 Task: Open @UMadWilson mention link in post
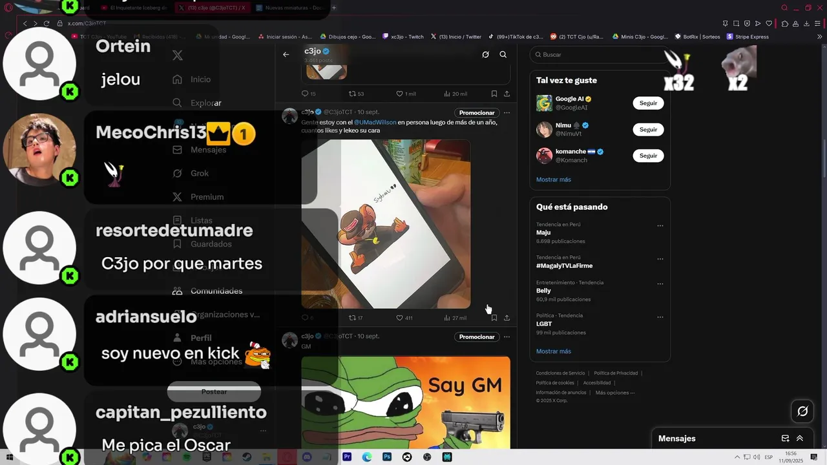(x=375, y=122)
